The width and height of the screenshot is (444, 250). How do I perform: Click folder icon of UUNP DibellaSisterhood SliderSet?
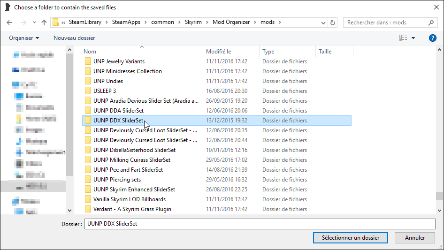click(x=88, y=150)
